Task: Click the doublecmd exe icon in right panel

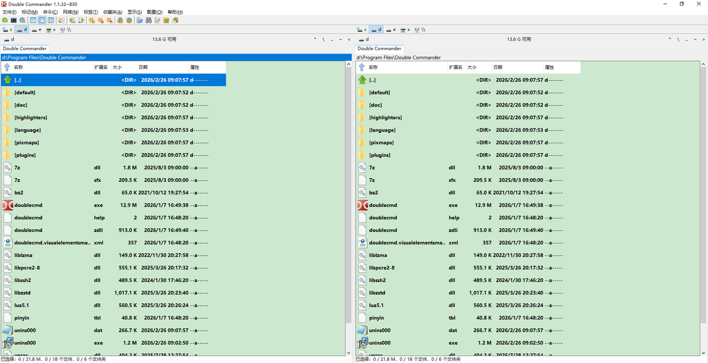Action: (362, 205)
